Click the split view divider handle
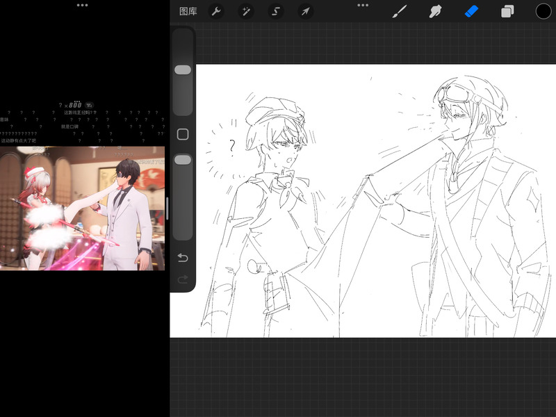 coord(167,208)
